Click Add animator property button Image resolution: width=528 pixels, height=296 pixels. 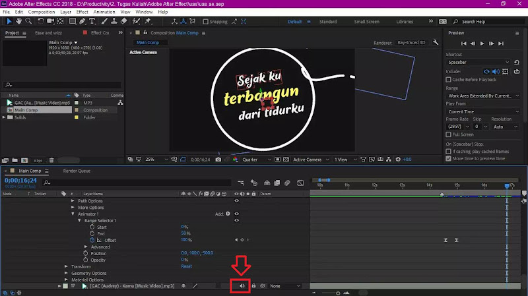228,214
